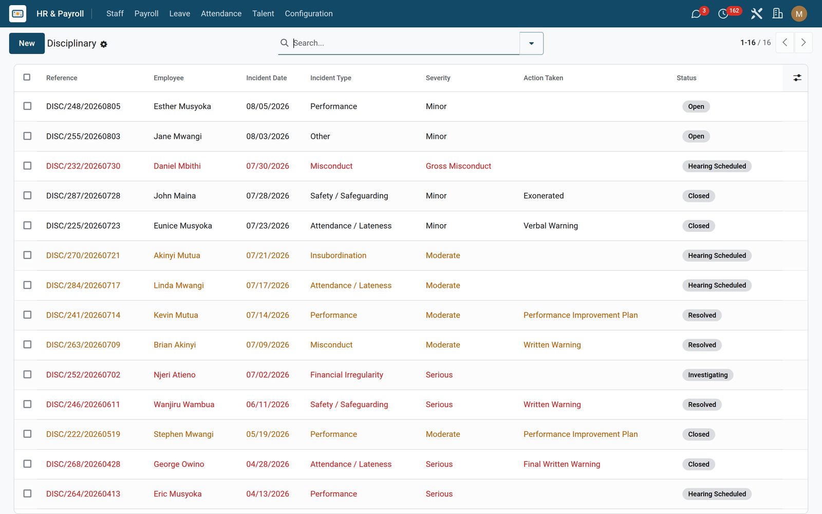
Task: Tick checkbox for DISC/252/20260702 row
Action: tap(27, 374)
